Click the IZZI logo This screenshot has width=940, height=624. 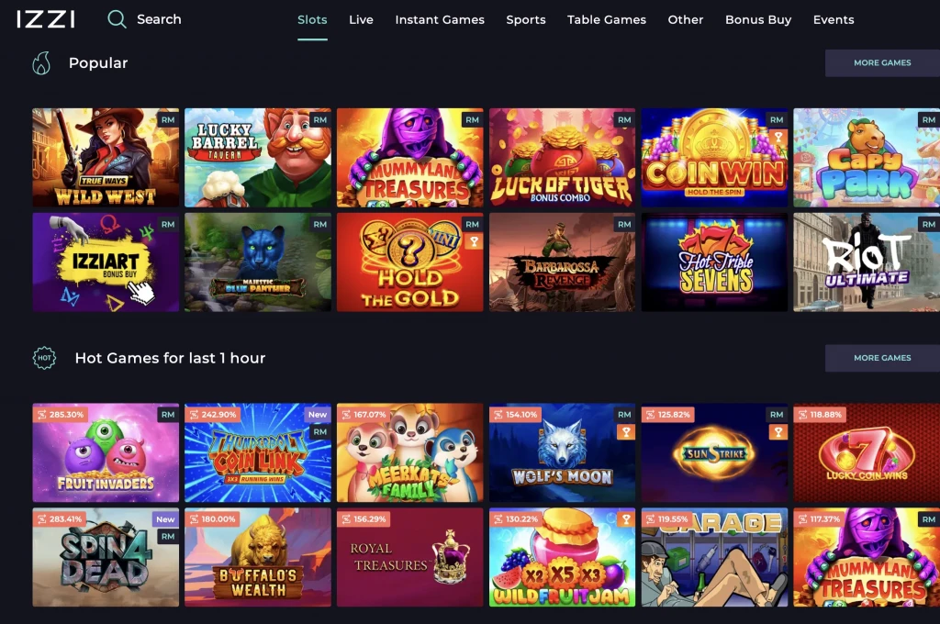(x=46, y=19)
